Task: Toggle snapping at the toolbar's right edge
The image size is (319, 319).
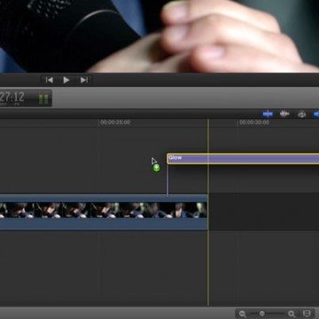Action: tap(316, 114)
